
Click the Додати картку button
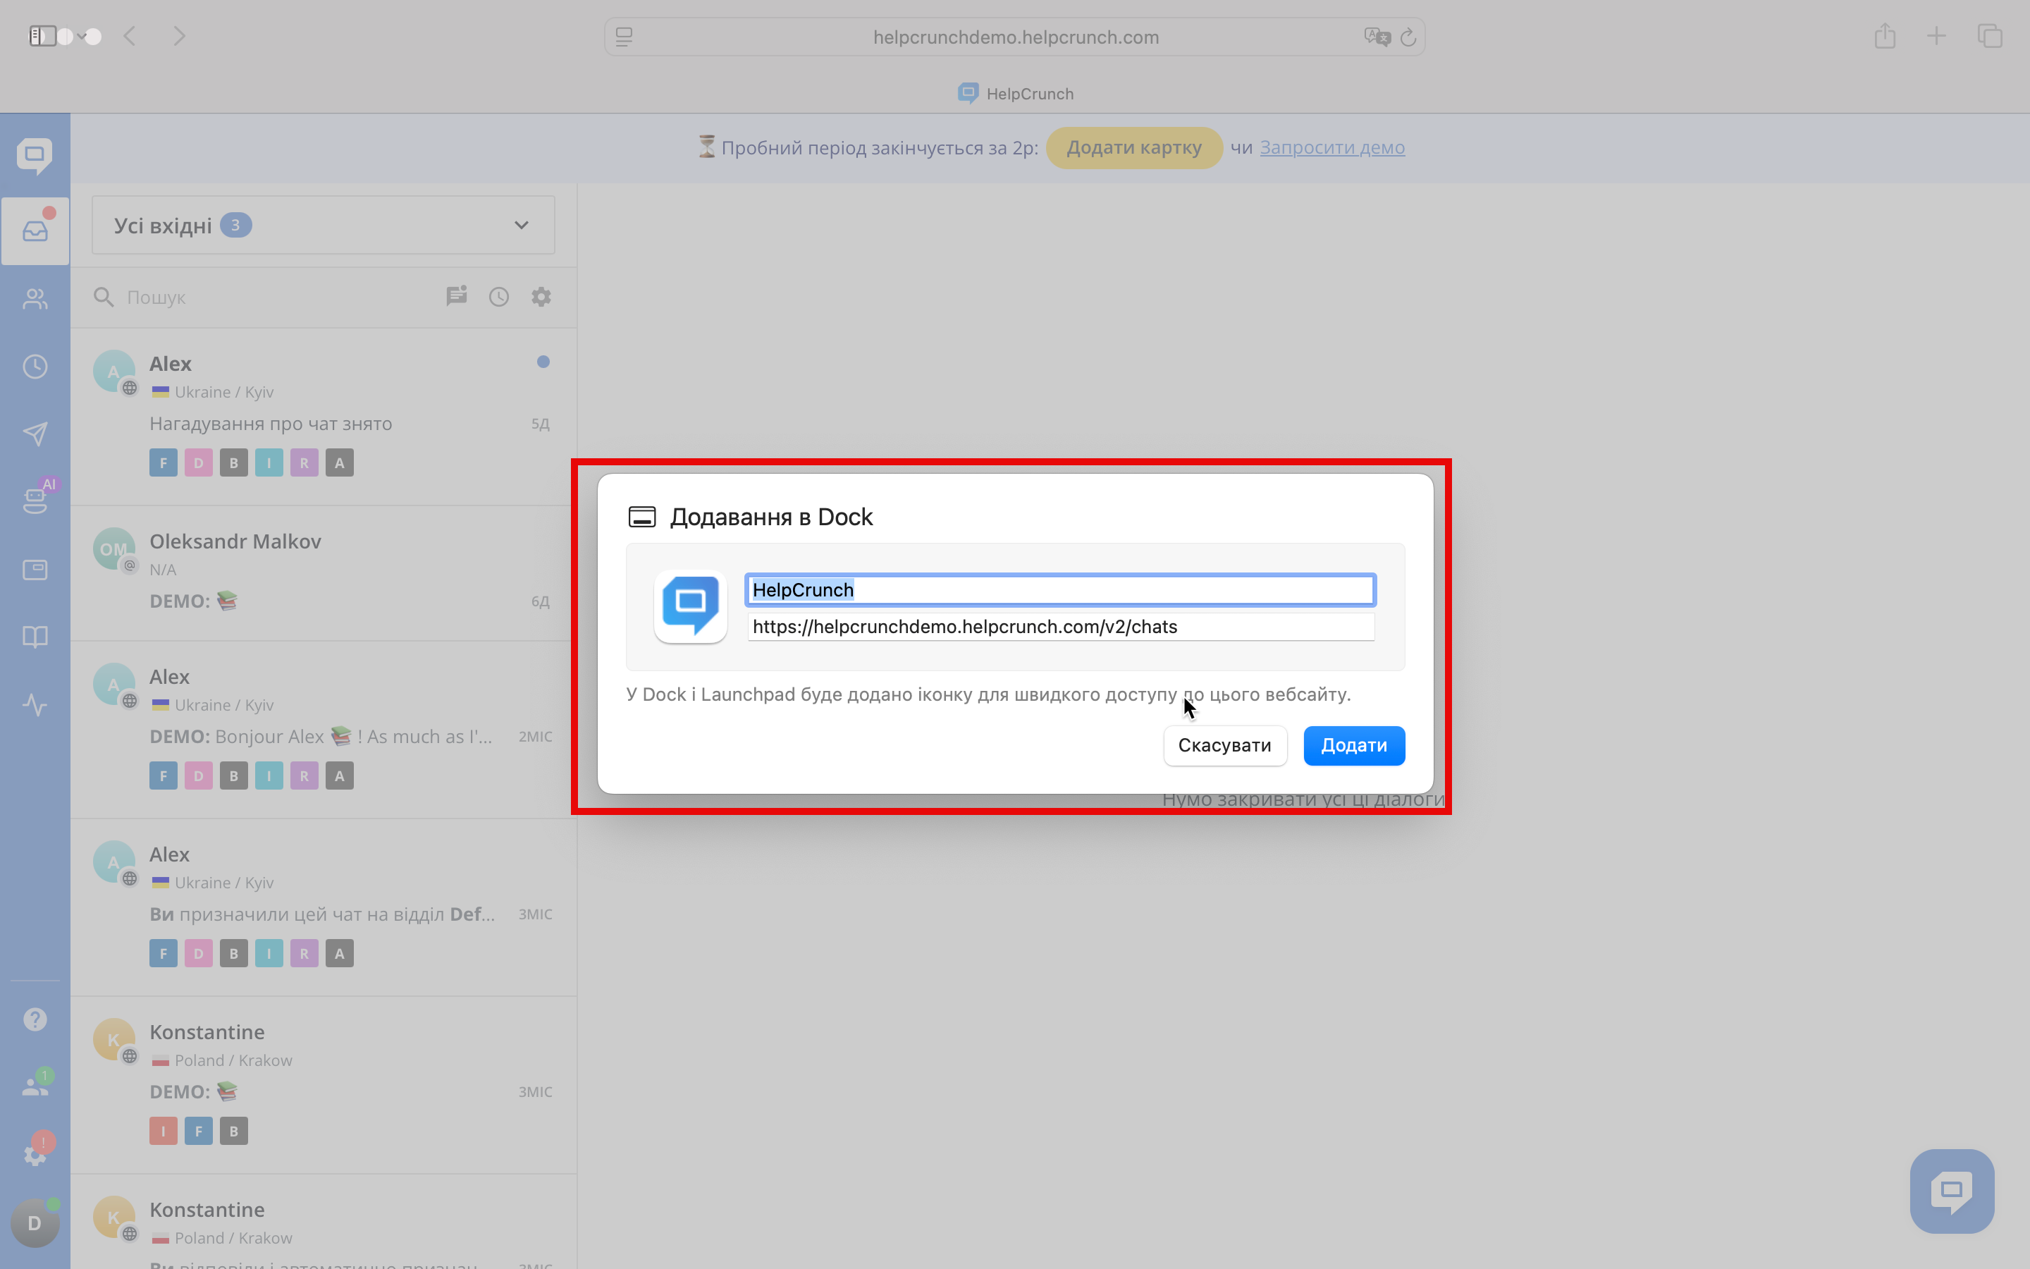[1134, 148]
